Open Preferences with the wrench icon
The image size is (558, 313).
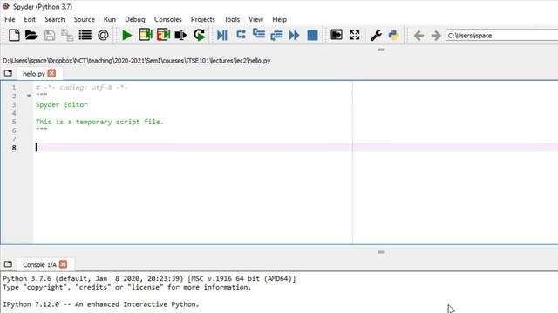click(376, 35)
